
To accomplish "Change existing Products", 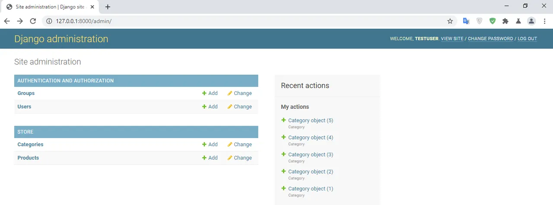I will pyautogui.click(x=240, y=158).
